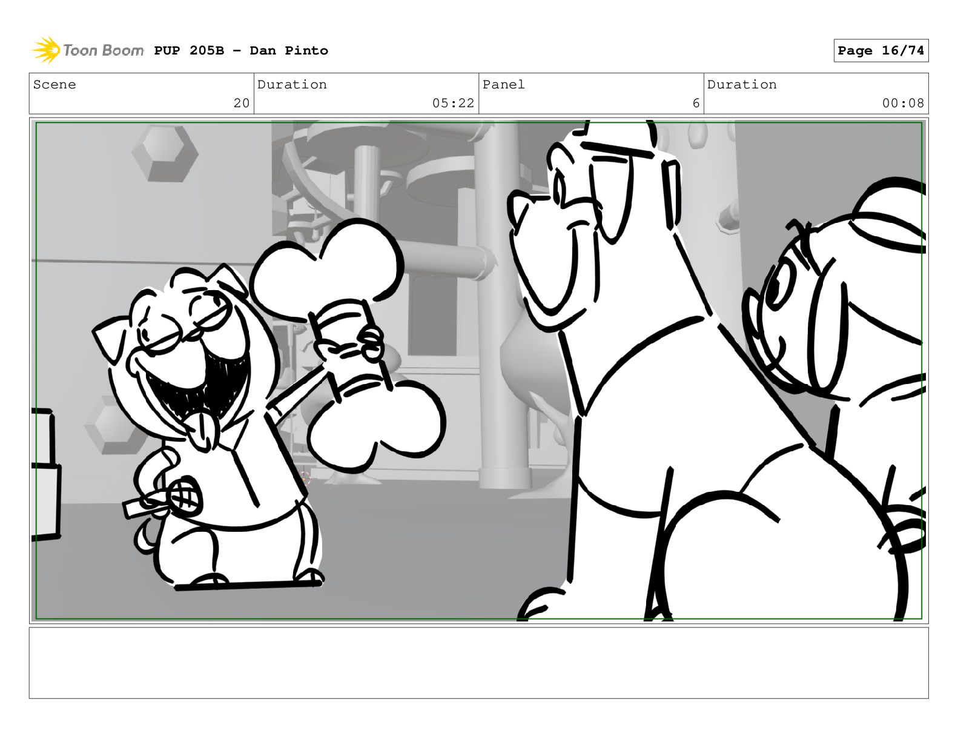
Task: Click the 'Scene' header label
Action: coord(55,85)
